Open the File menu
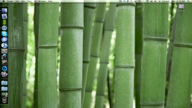The width and height of the screenshot is (192, 108). coord(17,1)
